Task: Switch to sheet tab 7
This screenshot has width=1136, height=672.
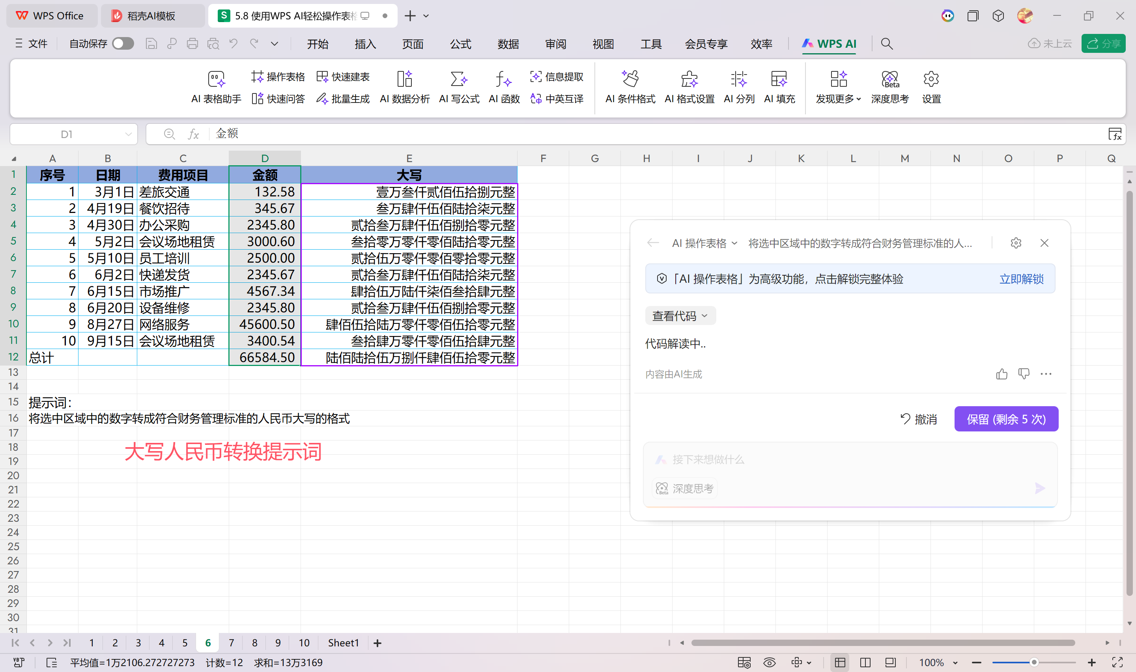Action: click(232, 642)
